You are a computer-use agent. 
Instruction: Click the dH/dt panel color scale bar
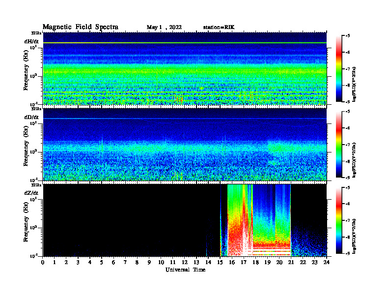pos(339,68)
